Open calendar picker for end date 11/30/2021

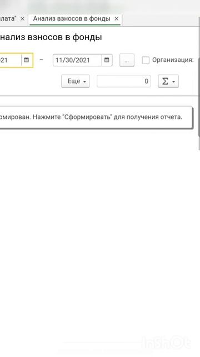[107, 60]
